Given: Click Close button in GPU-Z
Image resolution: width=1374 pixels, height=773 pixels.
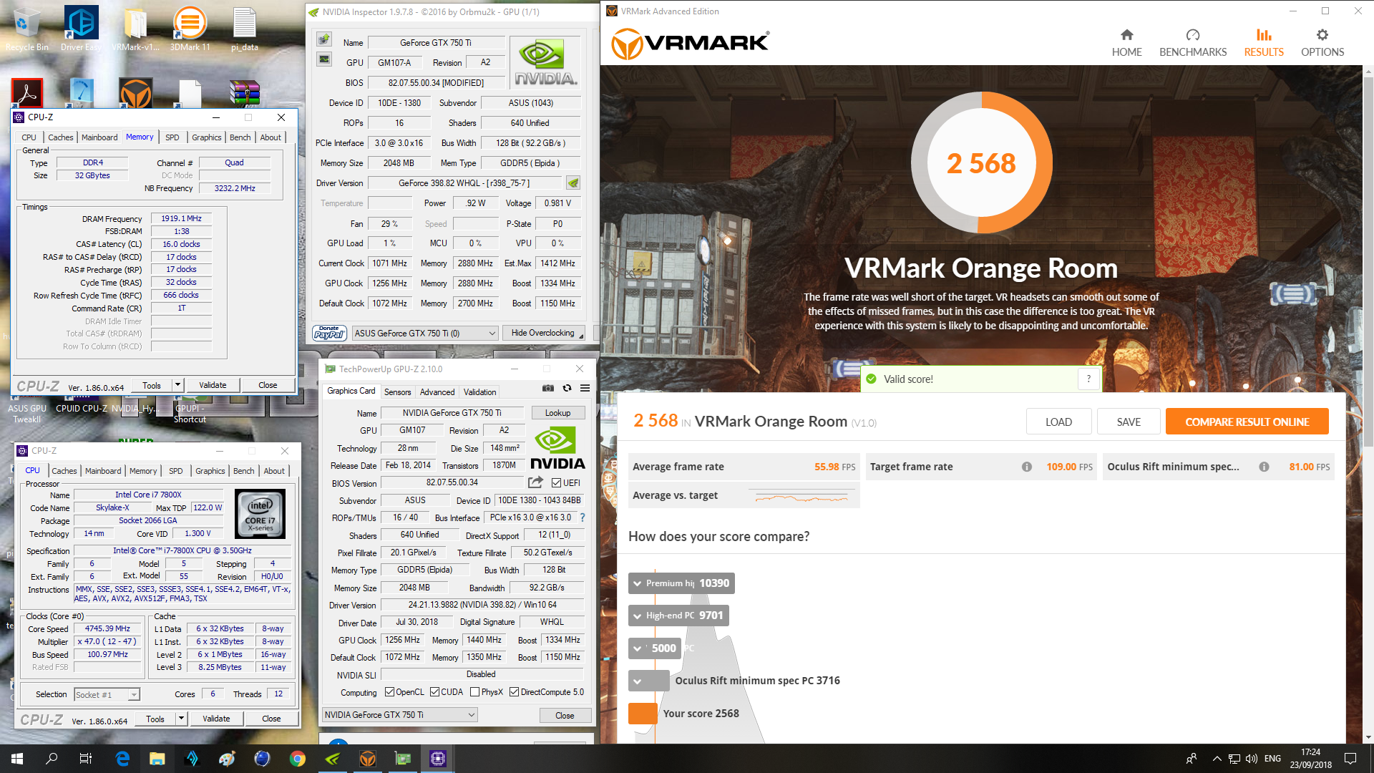Looking at the screenshot, I should tap(565, 715).
